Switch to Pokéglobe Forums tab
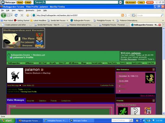165x123 pixels. coord(114,25)
